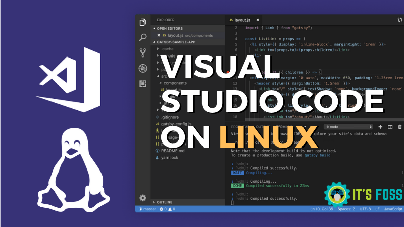Click the JavaScript language mode item
This screenshot has height=227, width=404.
click(x=393, y=209)
